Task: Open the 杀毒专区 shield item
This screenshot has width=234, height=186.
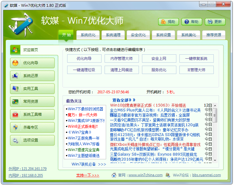Action: coord(15,127)
